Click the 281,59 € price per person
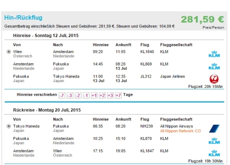Viewport: 230px width, 165px height. pos(202,20)
